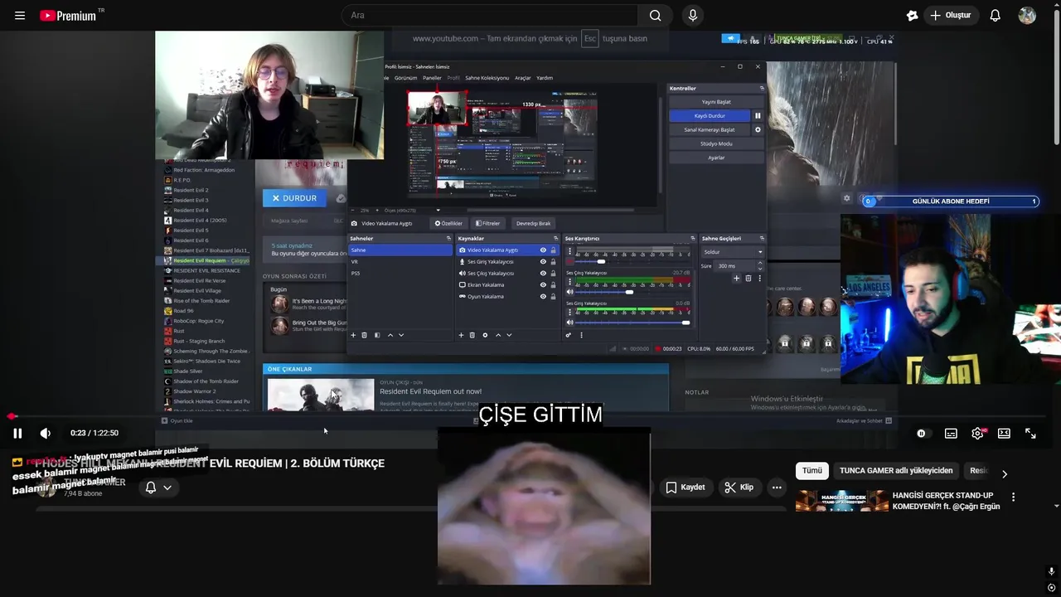
Task: Adjust bottom Ses Giriş Yakalayıcısı volume slider
Action: tap(633, 323)
